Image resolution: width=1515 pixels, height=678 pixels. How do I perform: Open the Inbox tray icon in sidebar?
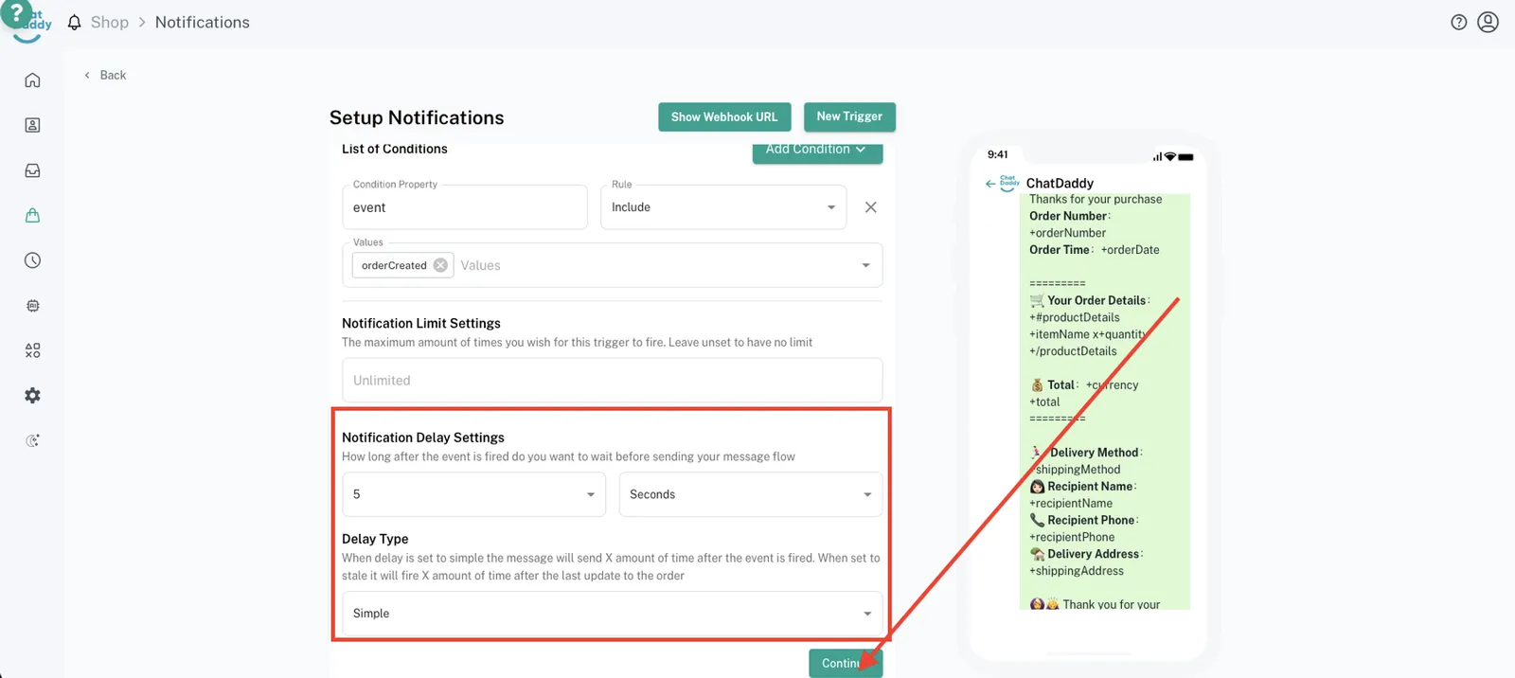click(x=32, y=170)
